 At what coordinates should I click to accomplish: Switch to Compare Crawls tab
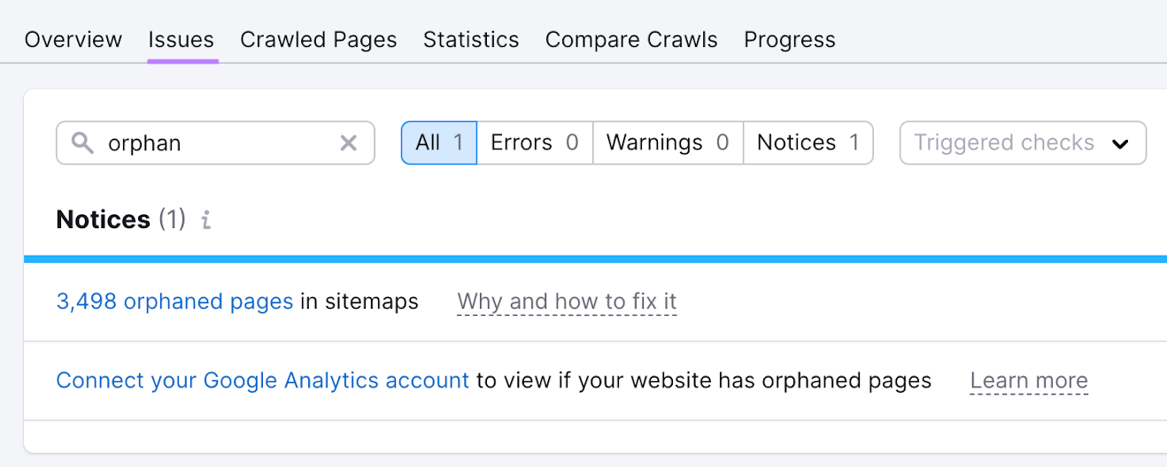click(x=631, y=40)
